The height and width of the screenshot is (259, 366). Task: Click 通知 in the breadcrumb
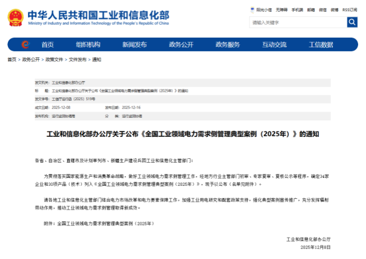(x=97, y=60)
